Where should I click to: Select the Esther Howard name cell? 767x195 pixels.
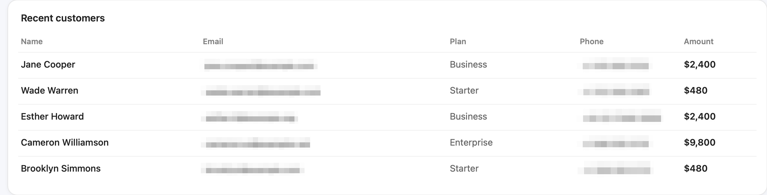[x=52, y=116]
